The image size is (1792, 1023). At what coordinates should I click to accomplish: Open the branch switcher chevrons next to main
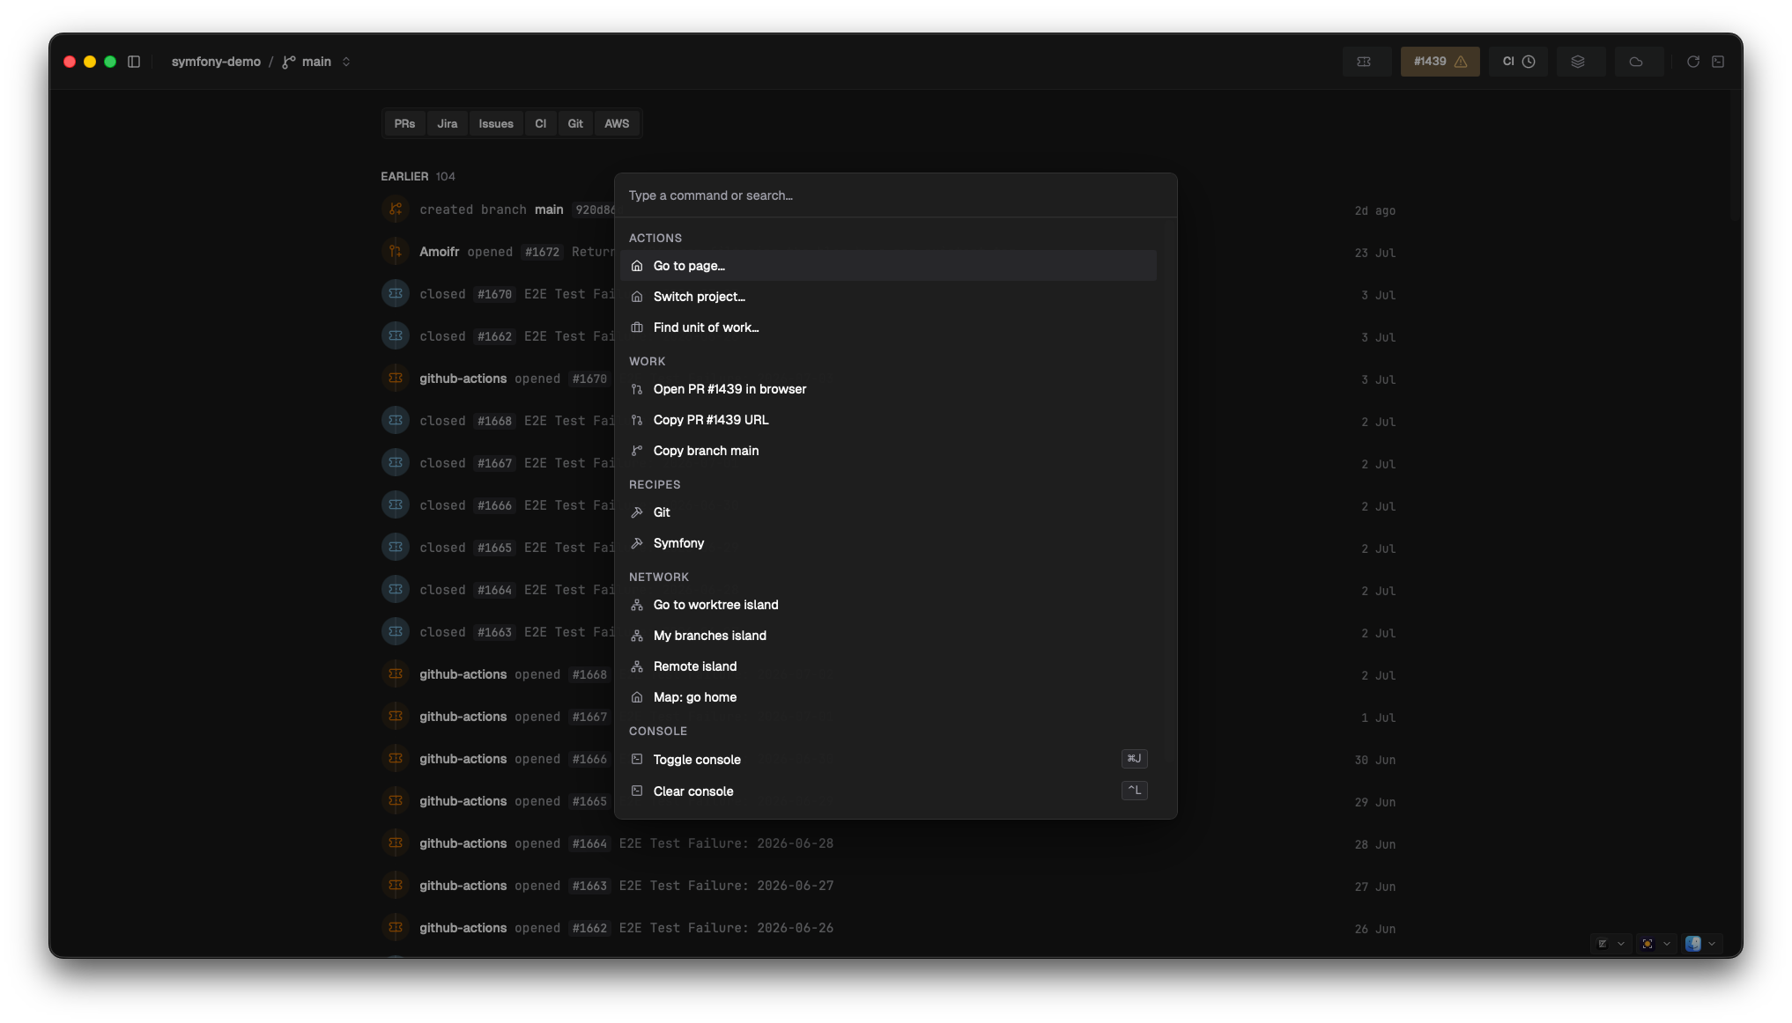point(346,62)
